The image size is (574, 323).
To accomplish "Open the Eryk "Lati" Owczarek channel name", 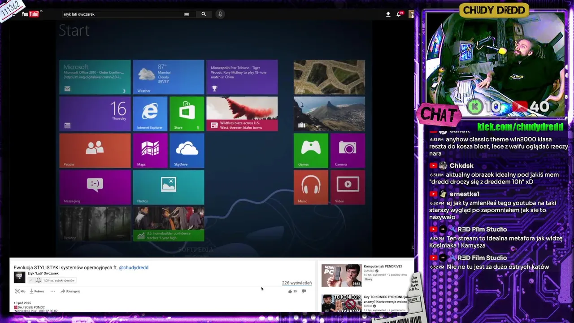I will tap(43, 273).
